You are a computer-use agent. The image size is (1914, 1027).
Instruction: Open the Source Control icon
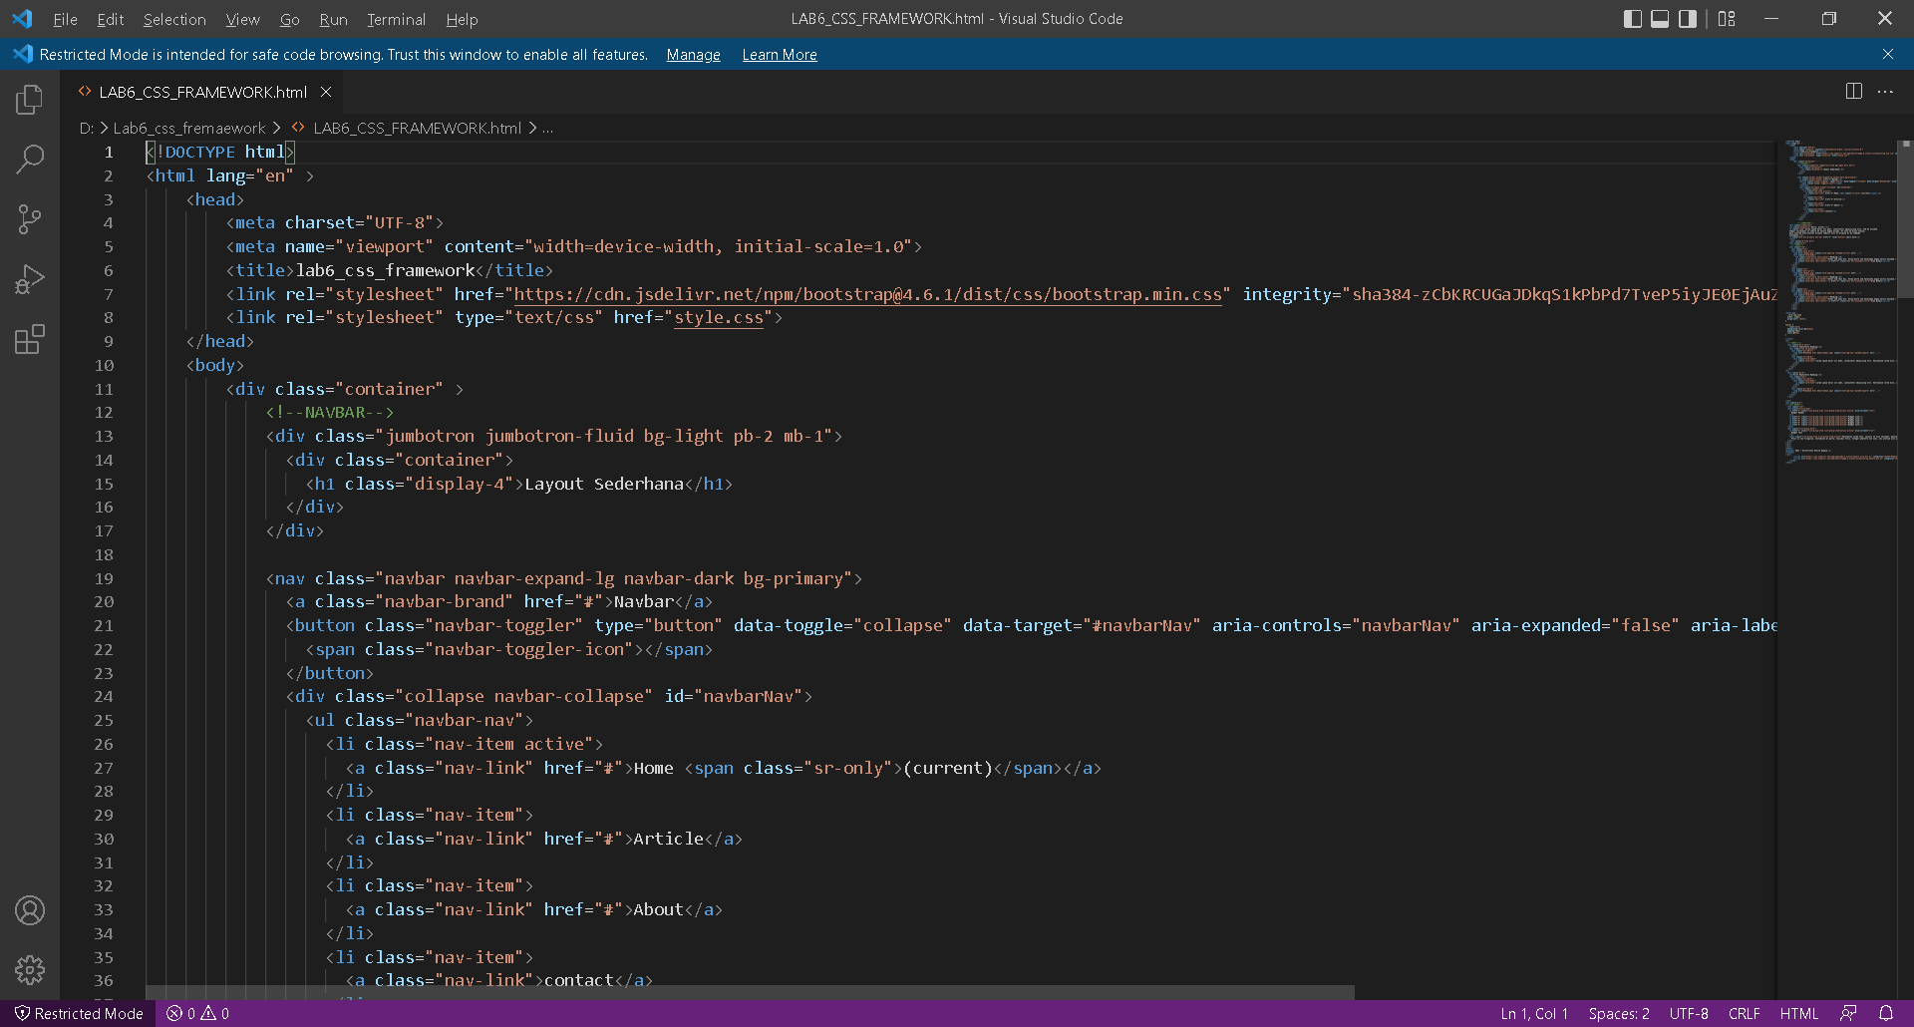coord(30,219)
